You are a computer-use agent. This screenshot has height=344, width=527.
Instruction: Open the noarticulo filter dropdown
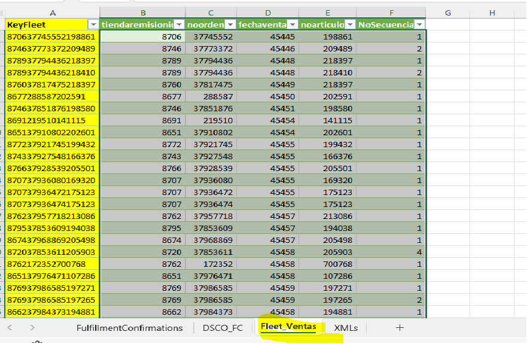(x=350, y=25)
